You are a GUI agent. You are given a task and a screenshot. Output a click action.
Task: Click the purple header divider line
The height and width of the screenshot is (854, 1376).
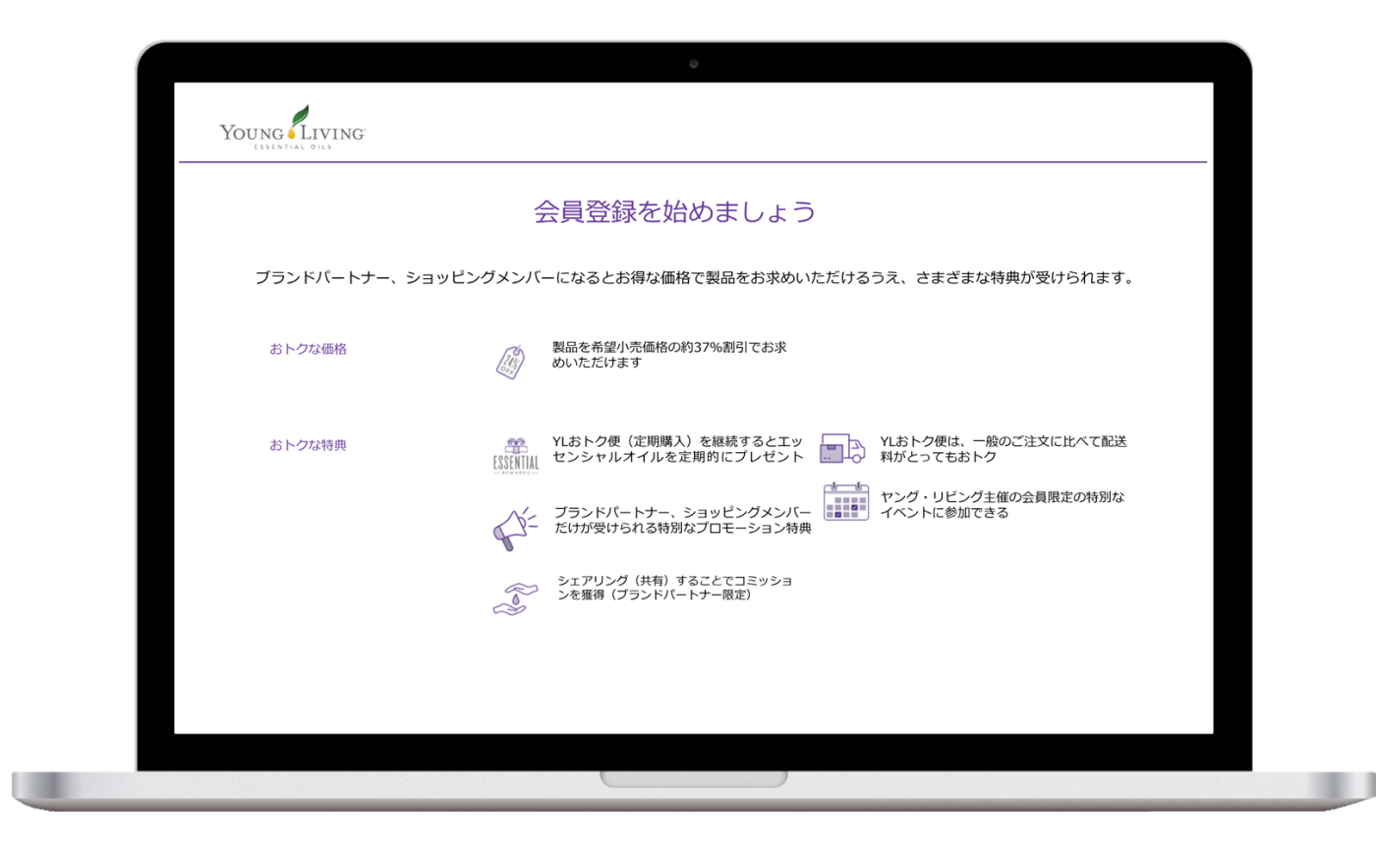[693, 162]
